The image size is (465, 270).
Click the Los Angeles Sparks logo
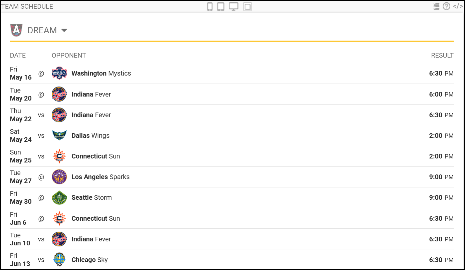click(x=59, y=177)
